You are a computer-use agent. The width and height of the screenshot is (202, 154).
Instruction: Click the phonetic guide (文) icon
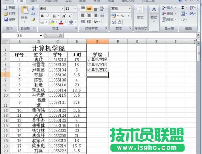tap(71, 22)
